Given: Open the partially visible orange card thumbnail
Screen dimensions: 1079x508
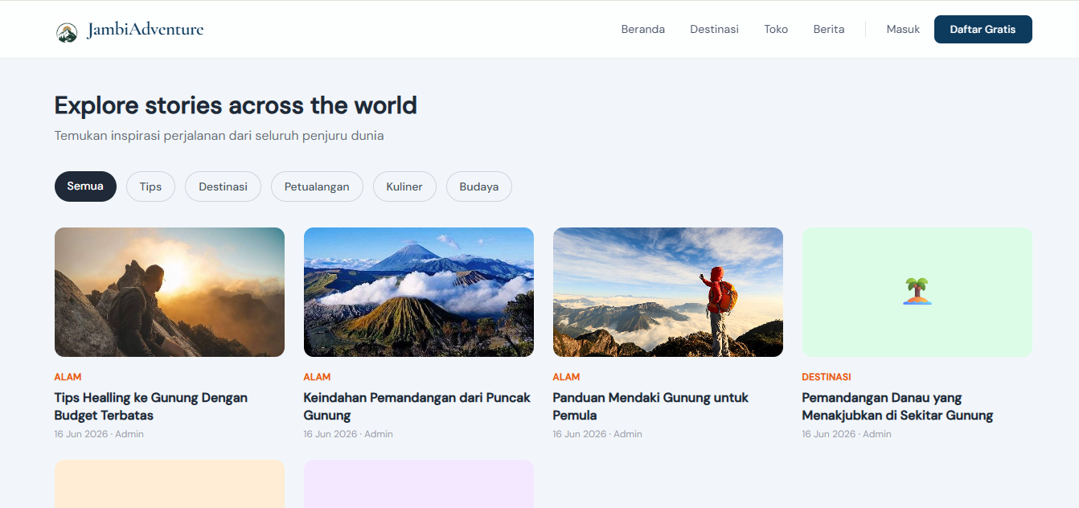Looking at the screenshot, I should (170, 484).
